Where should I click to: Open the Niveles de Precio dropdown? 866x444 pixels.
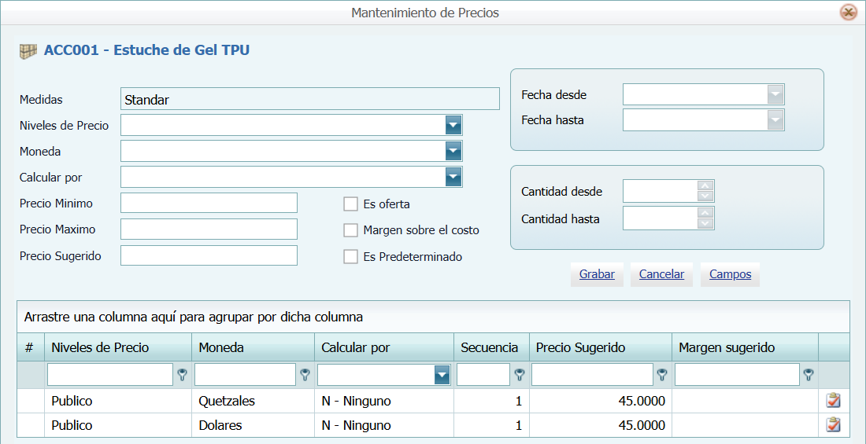click(x=453, y=126)
